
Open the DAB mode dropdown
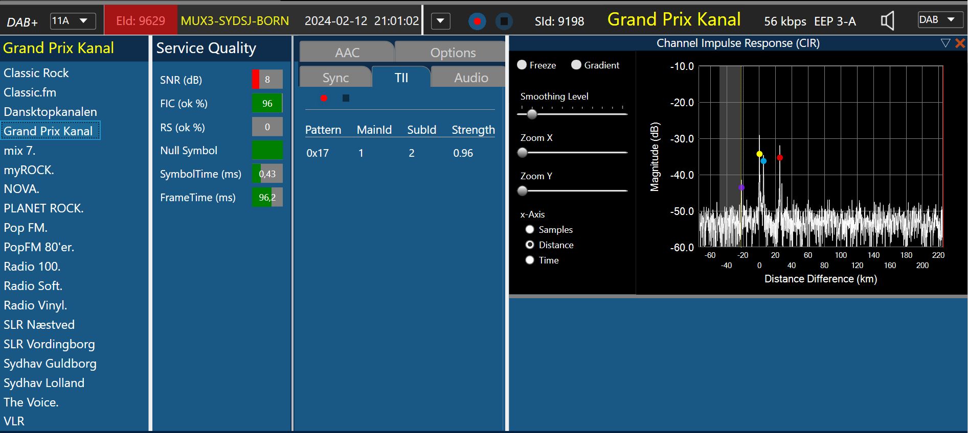(x=940, y=20)
